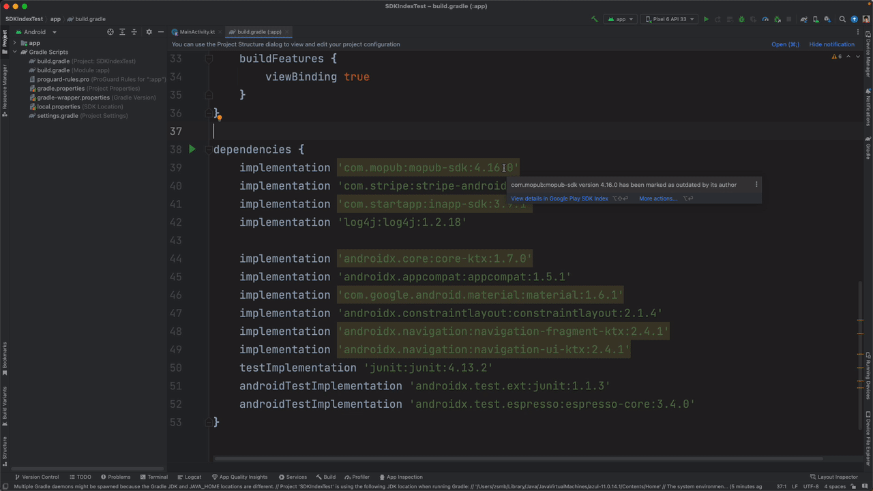This screenshot has height=491, width=873.
Task: Click the 'More actions...' link in tooltip
Action: [658, 198]
